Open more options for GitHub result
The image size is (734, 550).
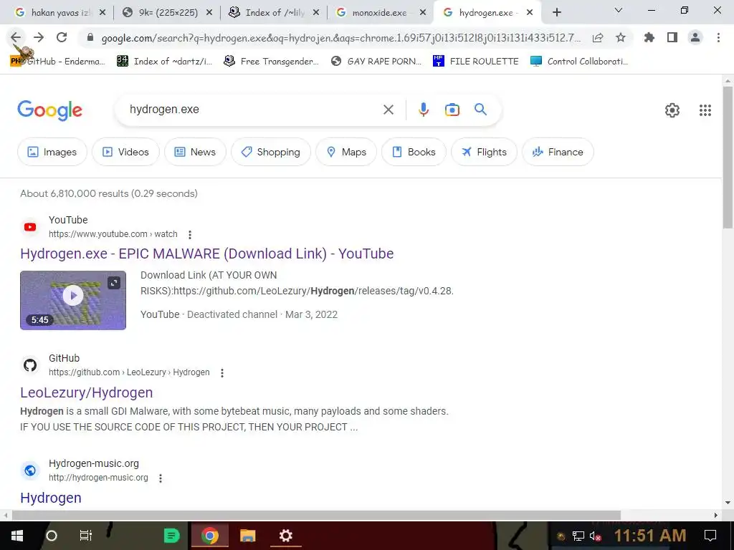click(x=222, y=372)
